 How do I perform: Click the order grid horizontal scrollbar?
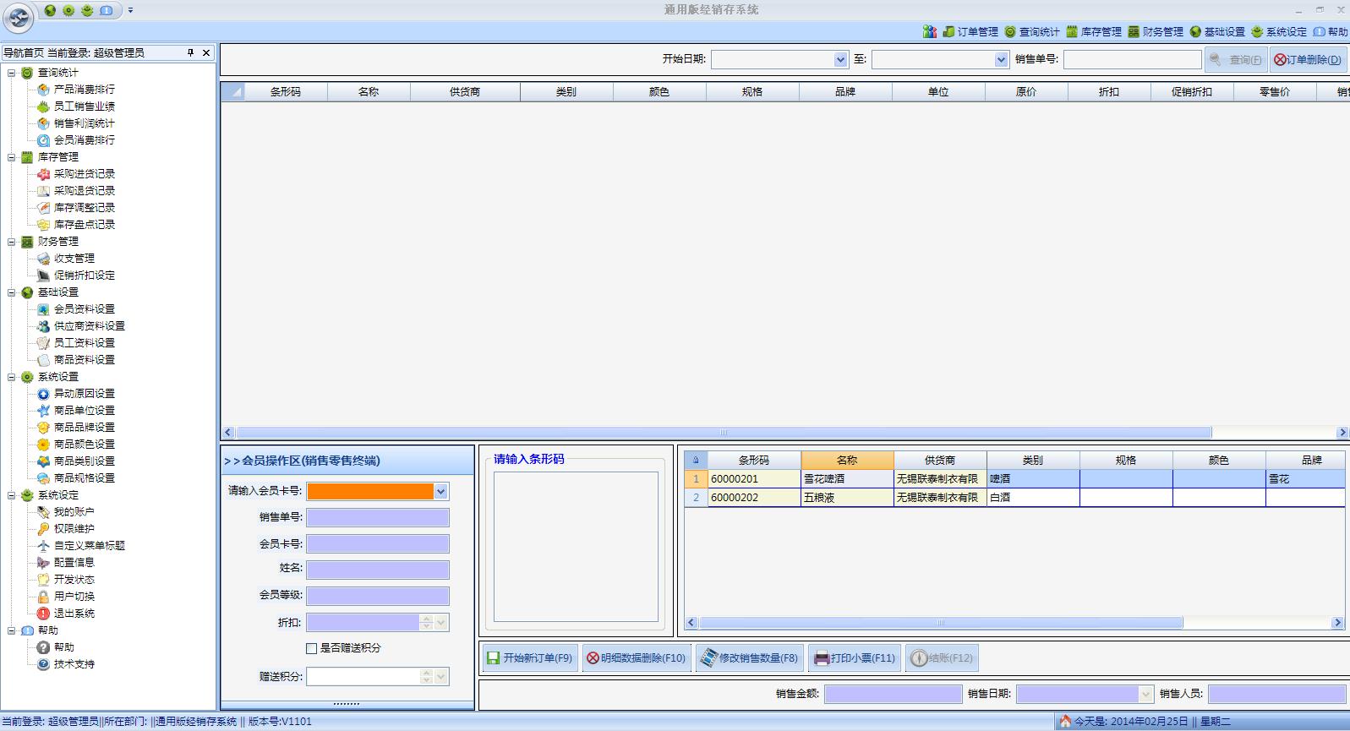(x=723, y=433)
